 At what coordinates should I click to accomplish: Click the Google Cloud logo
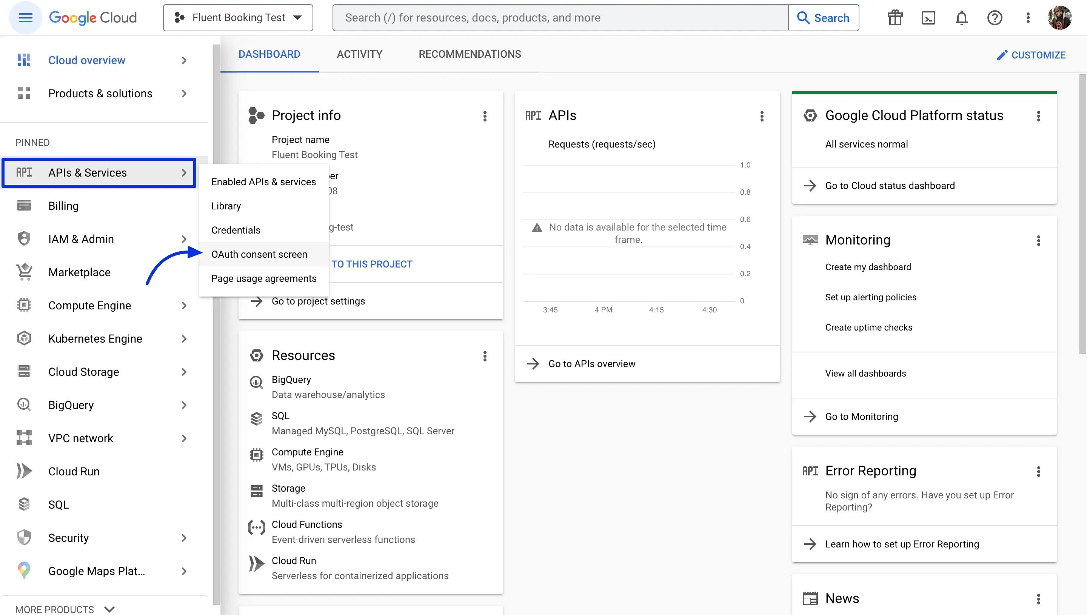[x=93, y=18]
